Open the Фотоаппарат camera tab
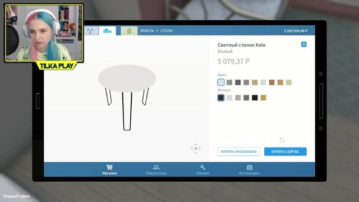This screenshot has height=202, width=359. [x=249, y=169]
